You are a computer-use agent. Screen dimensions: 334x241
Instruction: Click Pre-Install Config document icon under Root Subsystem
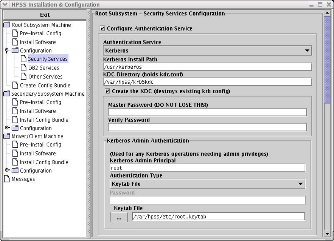(x=15, y=33)
